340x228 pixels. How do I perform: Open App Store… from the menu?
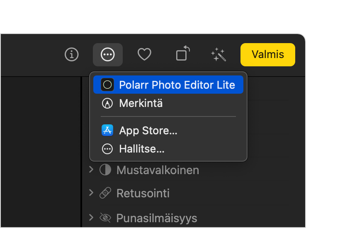click(x=168, y=131)
